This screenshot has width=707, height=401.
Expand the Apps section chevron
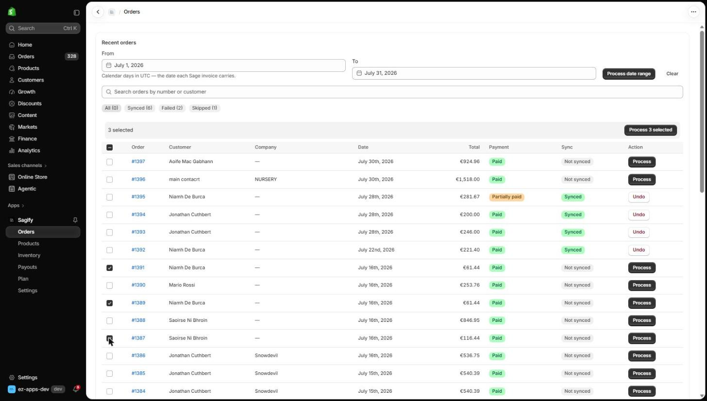23,206
